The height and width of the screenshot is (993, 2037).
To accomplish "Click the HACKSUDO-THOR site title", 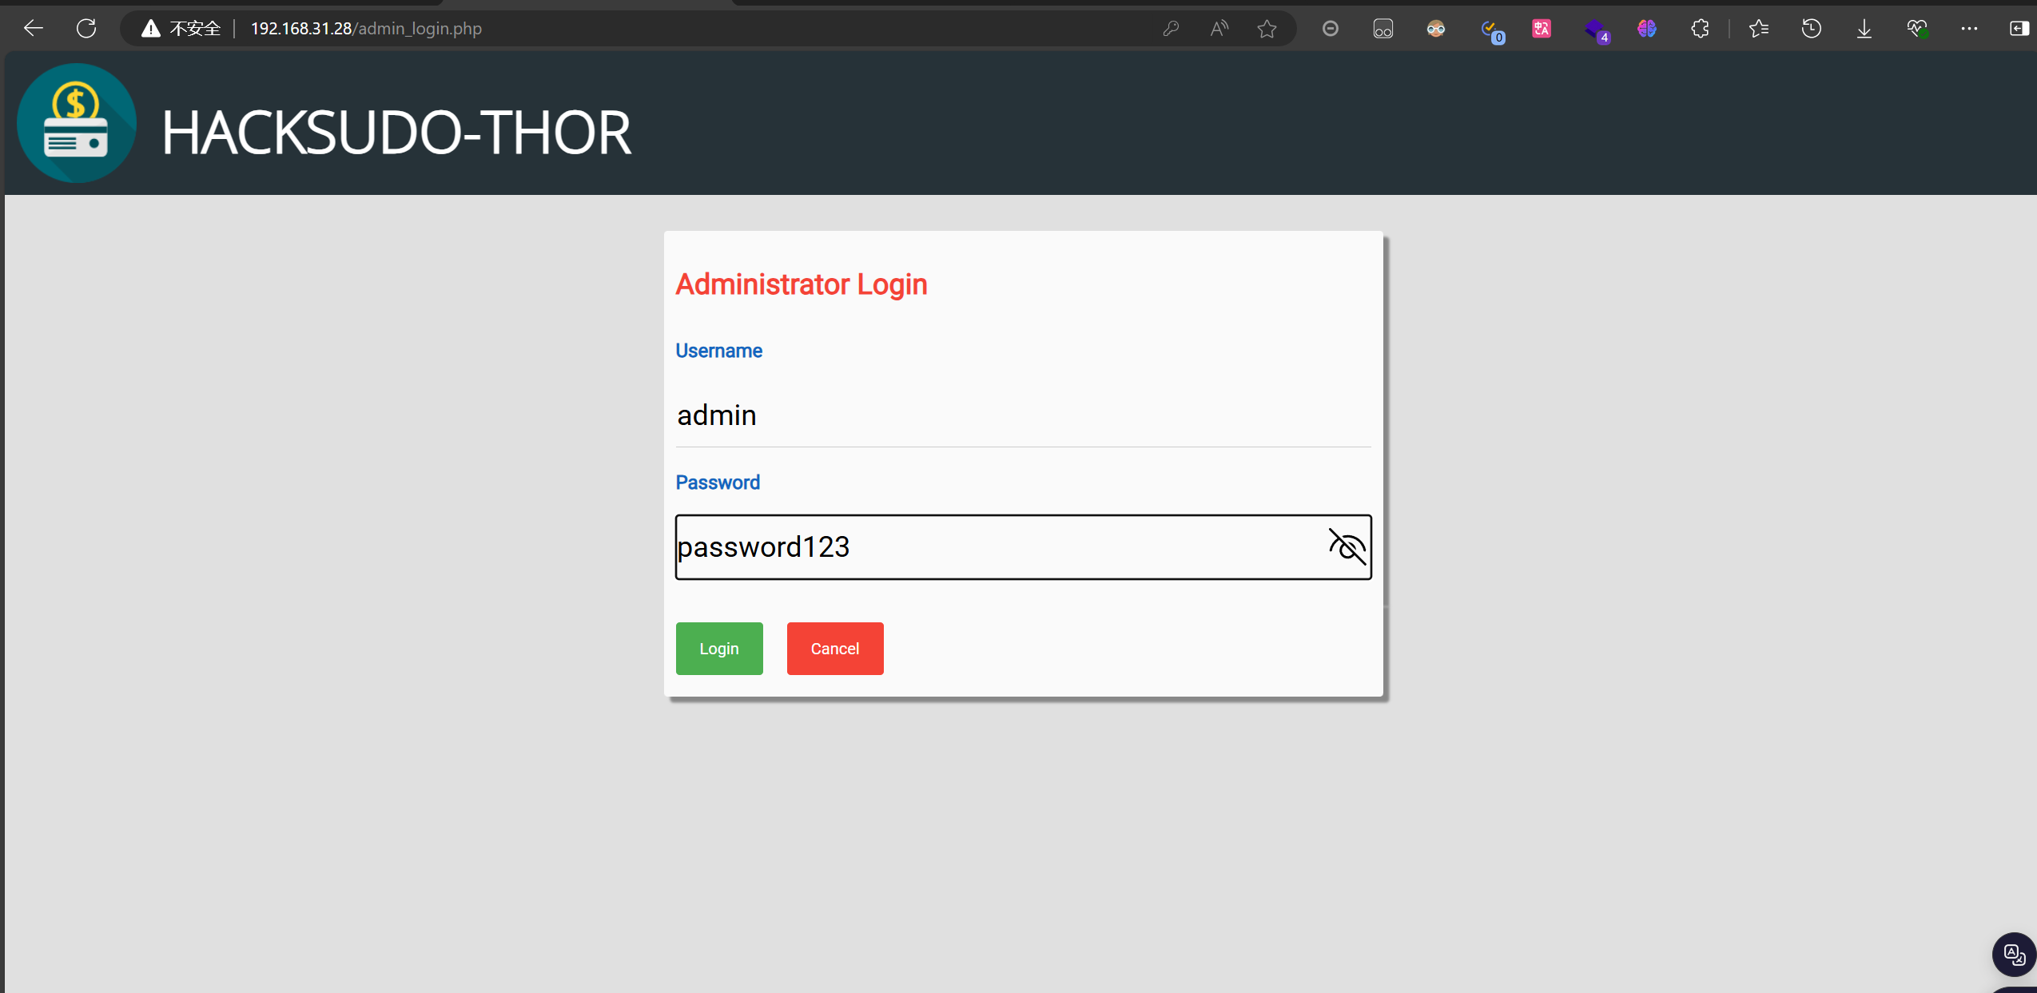I will 396,133.
